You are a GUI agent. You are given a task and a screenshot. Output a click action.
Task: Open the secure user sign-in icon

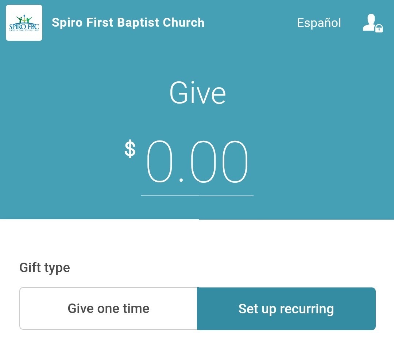(372, 23)
